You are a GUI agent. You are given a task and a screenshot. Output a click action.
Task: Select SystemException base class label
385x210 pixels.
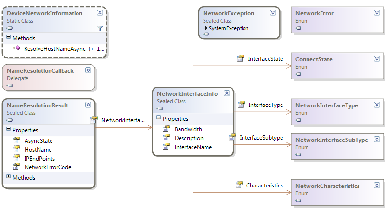[x=229, y=28]
